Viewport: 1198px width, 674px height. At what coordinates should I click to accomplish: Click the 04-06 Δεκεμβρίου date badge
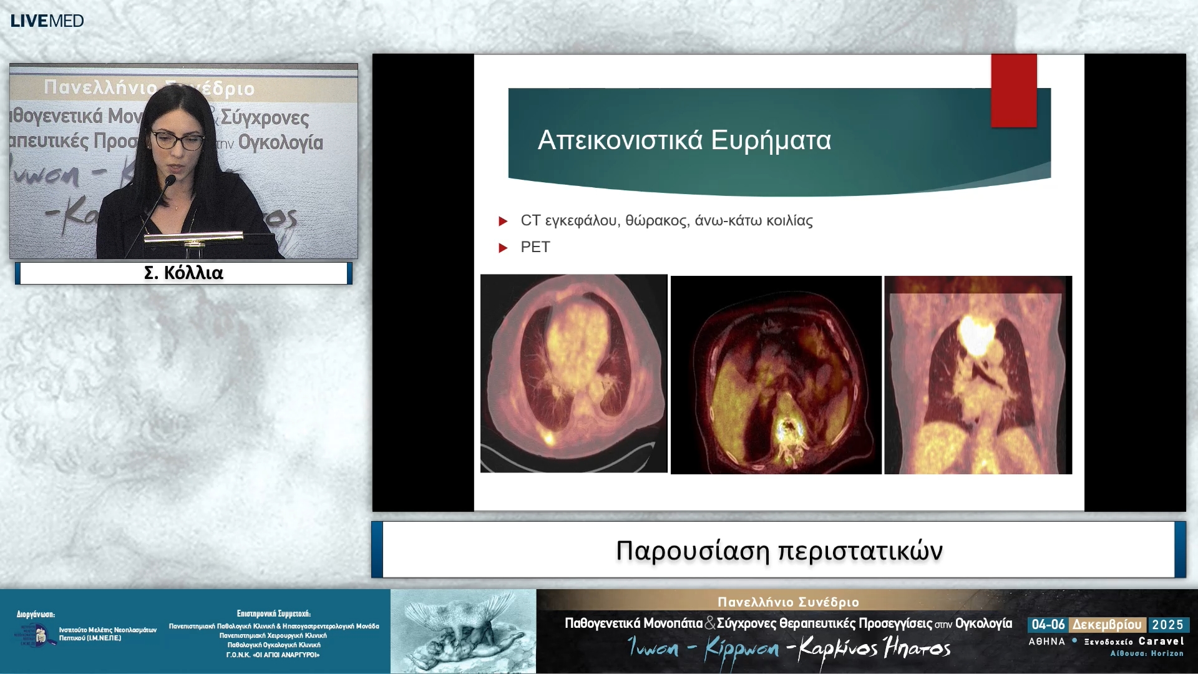point(1087,625)
